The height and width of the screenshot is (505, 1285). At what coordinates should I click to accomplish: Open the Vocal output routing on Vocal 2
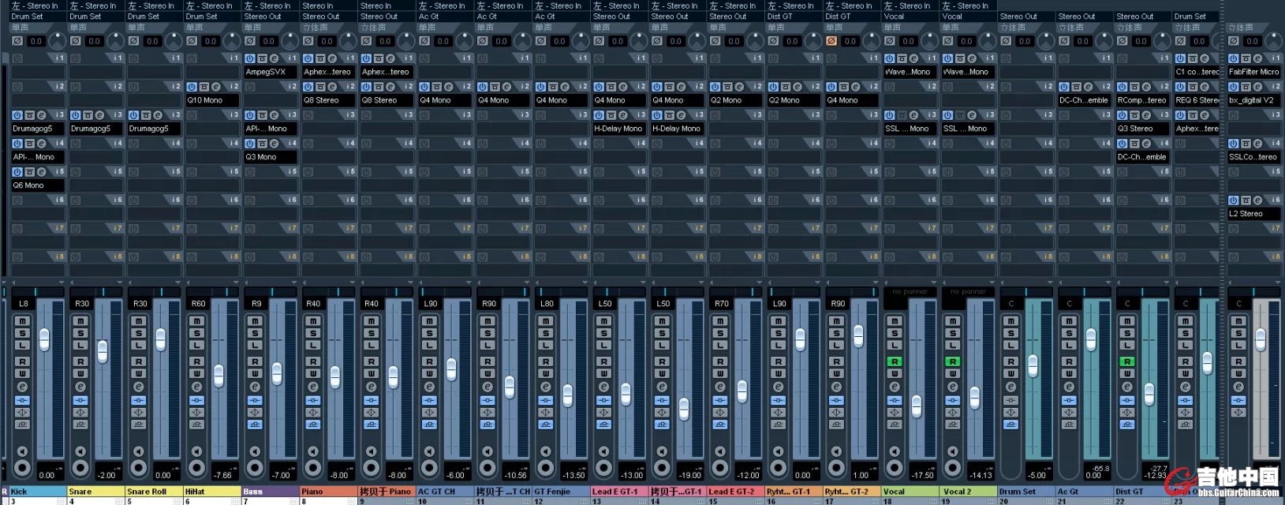(x=969, y=16)
